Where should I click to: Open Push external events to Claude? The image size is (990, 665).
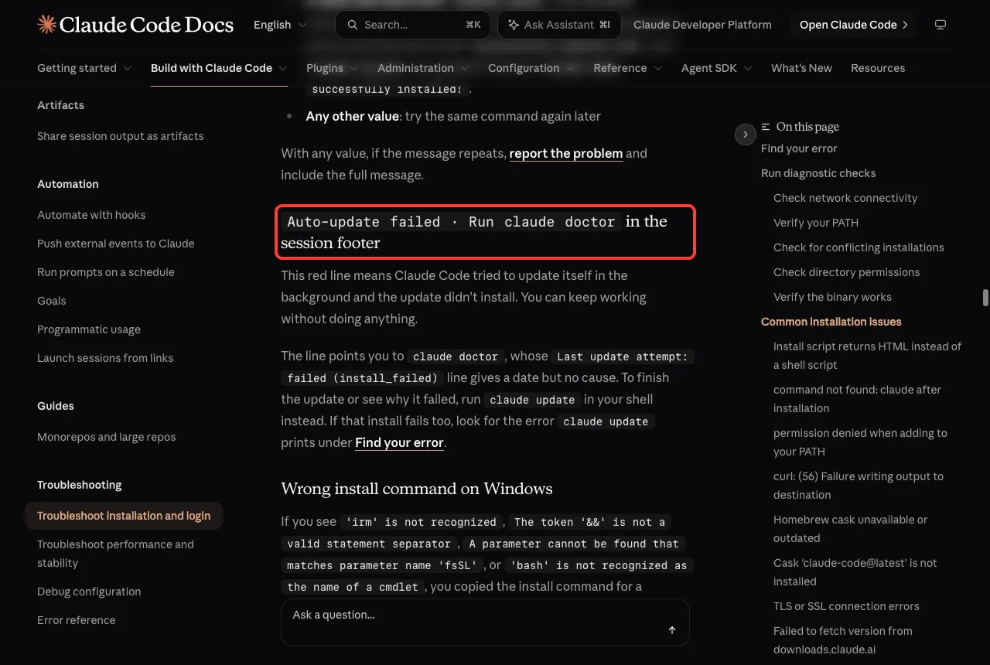pos(116,244)
